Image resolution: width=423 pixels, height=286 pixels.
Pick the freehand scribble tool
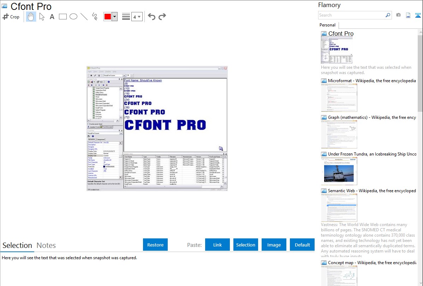click(95, 17)
